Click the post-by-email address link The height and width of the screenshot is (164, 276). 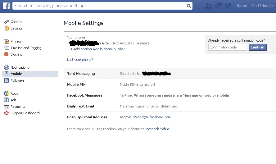point(145,117)
